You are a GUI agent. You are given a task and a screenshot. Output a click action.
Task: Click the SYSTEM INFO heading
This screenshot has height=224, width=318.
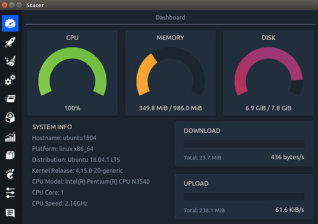pyautogui.click(x=52, y=127)
